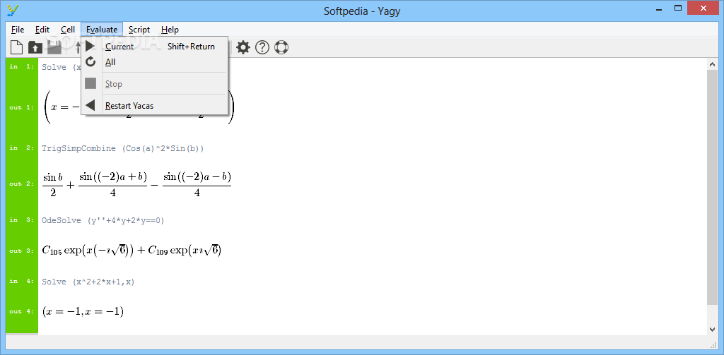Open the Cell menu
The width and height of the screenshot is (724, 355).
click(x=67, y=30)
